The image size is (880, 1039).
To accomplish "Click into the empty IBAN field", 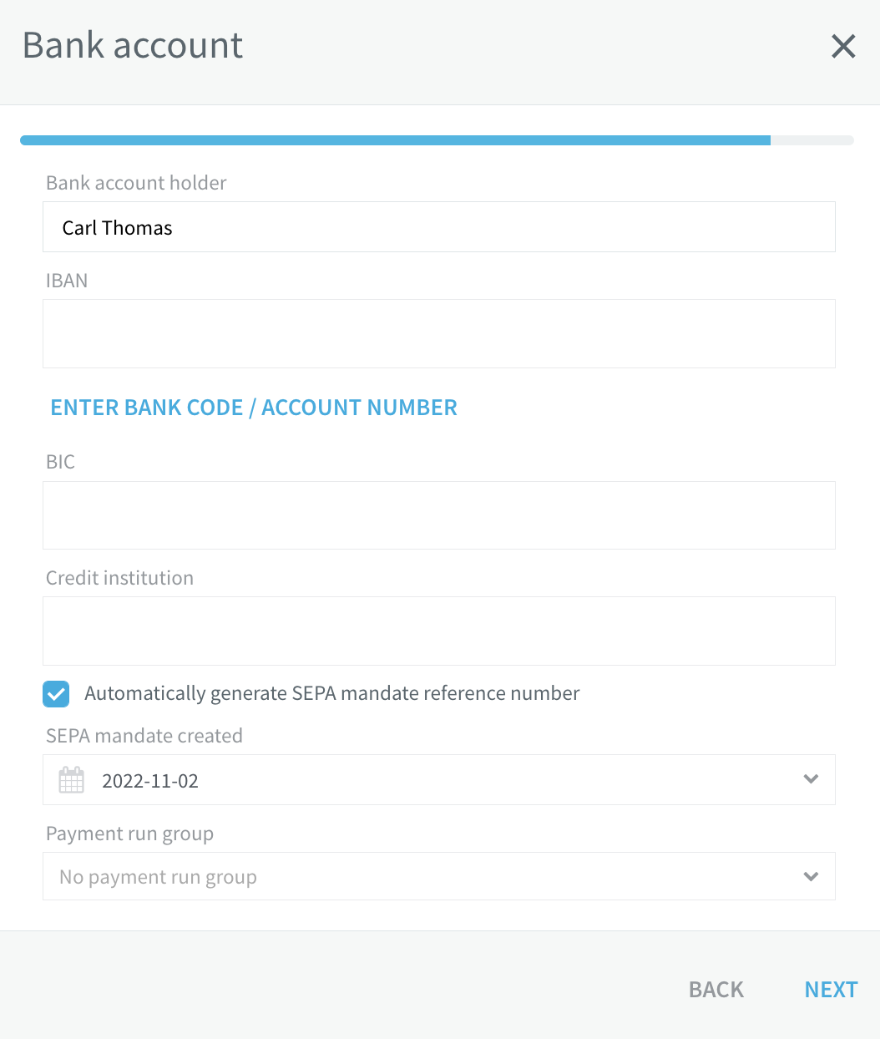I will pyautogui.click(x=439, y=333).
